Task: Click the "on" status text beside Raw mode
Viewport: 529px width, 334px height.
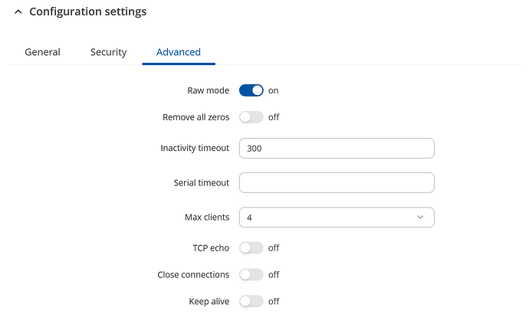Action: tap(273, 90)
